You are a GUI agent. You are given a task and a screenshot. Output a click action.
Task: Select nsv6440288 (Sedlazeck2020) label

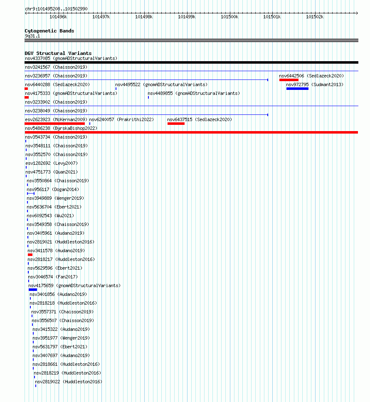click(x=57, y=84)
